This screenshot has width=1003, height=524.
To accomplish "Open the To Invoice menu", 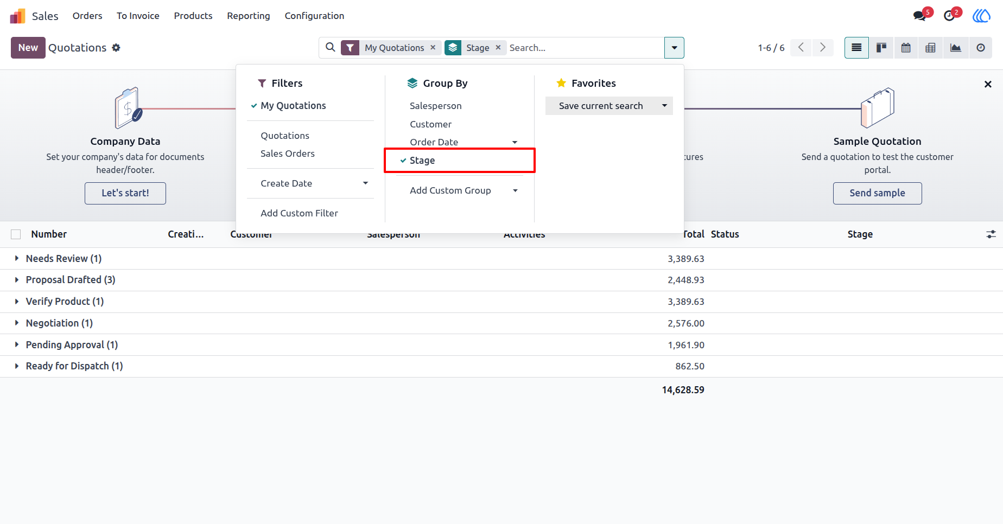I will click(138, 16).
